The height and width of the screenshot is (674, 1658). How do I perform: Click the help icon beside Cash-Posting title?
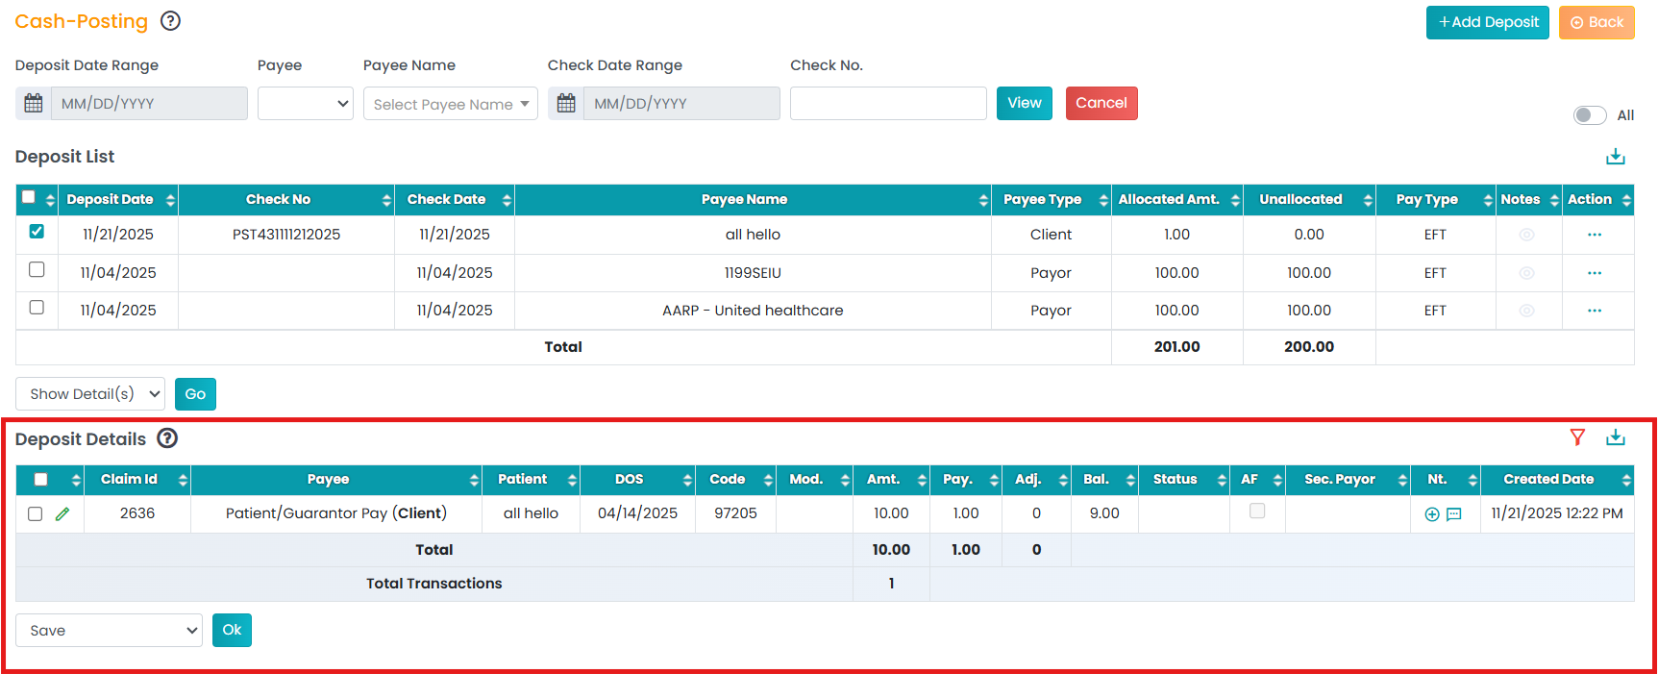tap(170, 20)
